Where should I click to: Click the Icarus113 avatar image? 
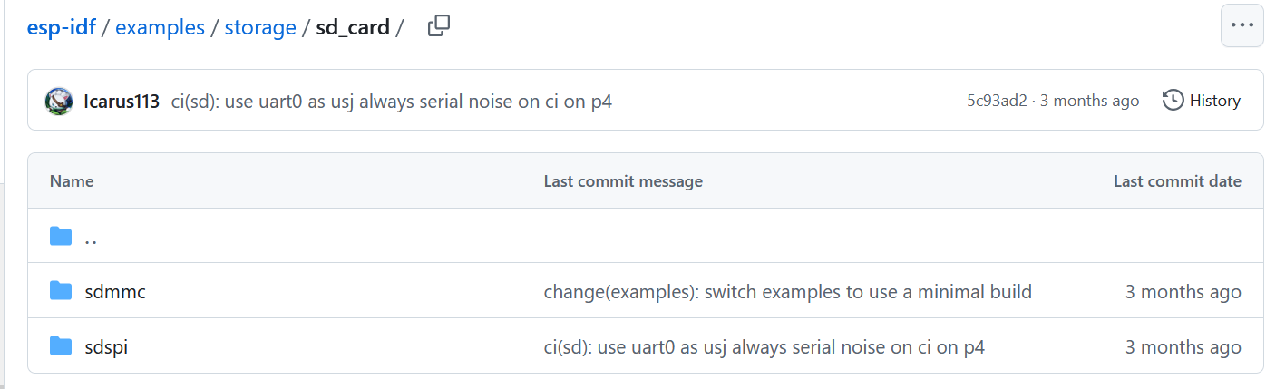[59, 101]
